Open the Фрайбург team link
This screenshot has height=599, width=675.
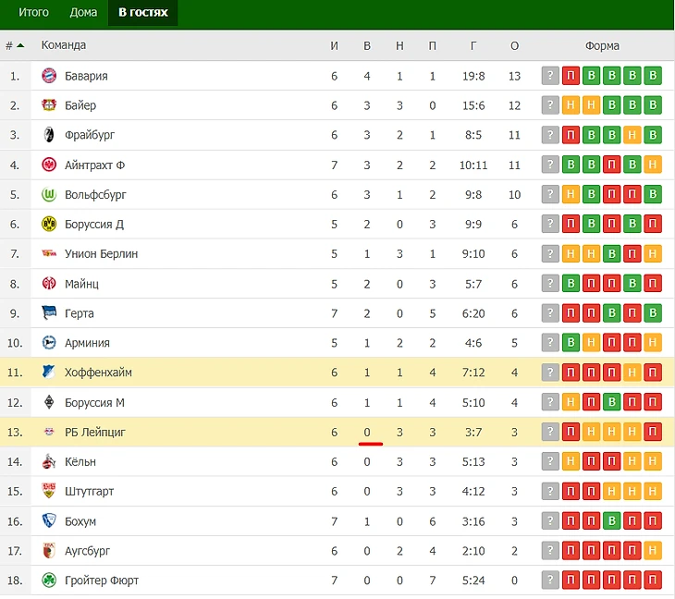[x=90, y=135]
